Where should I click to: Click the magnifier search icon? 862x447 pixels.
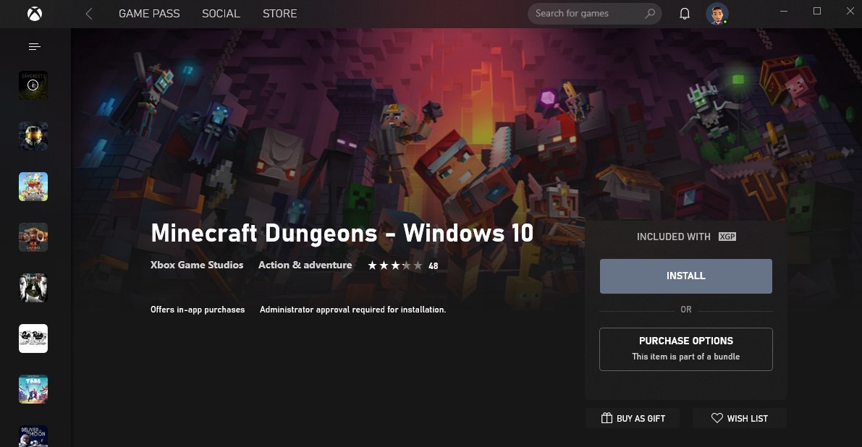point(650,14)
